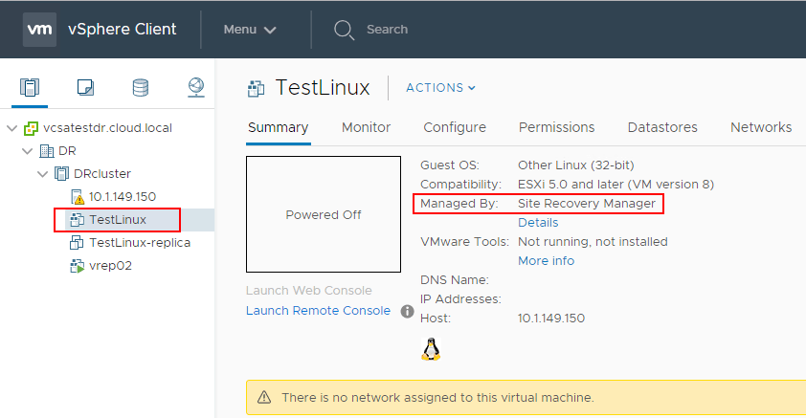
Task: Click the search magnifier icon
Action: [344, 30]
